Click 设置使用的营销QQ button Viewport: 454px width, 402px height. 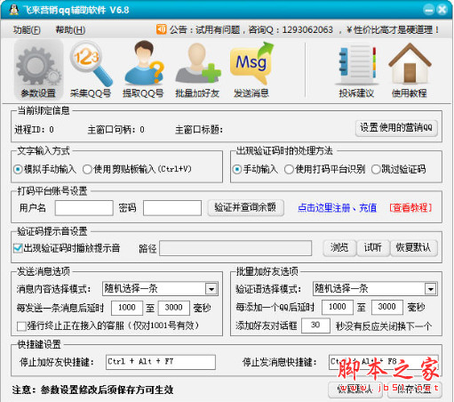coord(396,128)
